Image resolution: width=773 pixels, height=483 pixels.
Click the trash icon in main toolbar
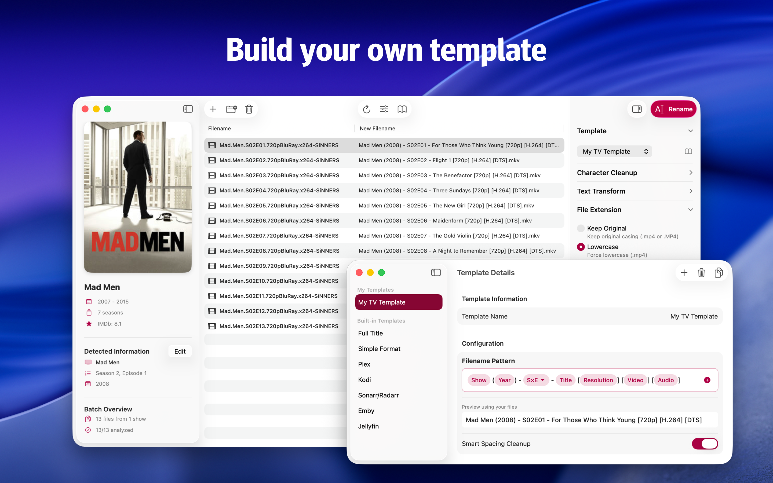(x=249, y=109)
